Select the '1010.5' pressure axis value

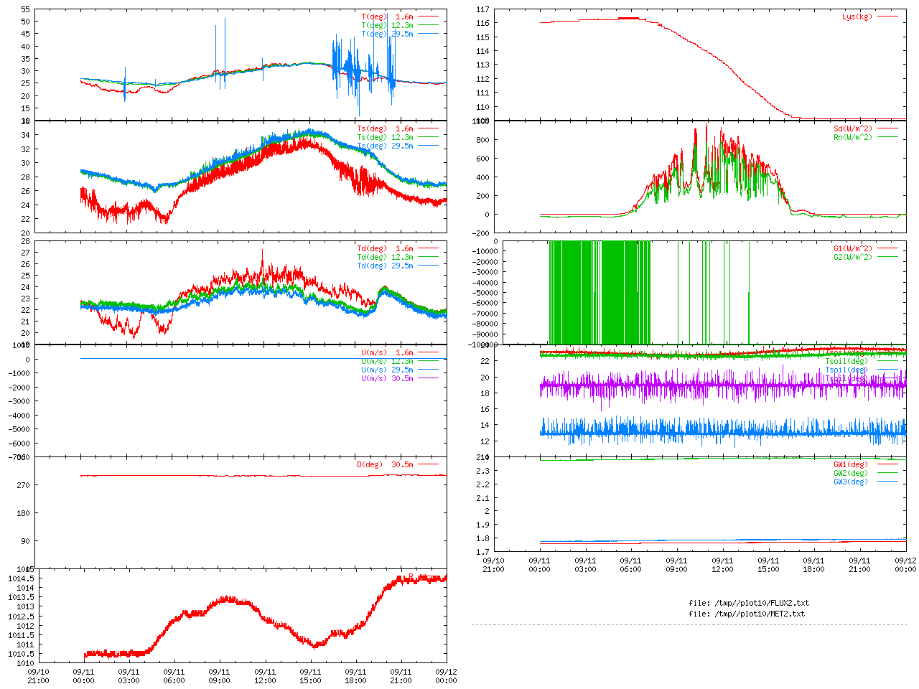pyautogui.click(x=20, y=655)
